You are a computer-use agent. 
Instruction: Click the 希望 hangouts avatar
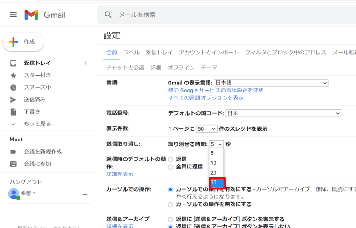click(14, 194)
